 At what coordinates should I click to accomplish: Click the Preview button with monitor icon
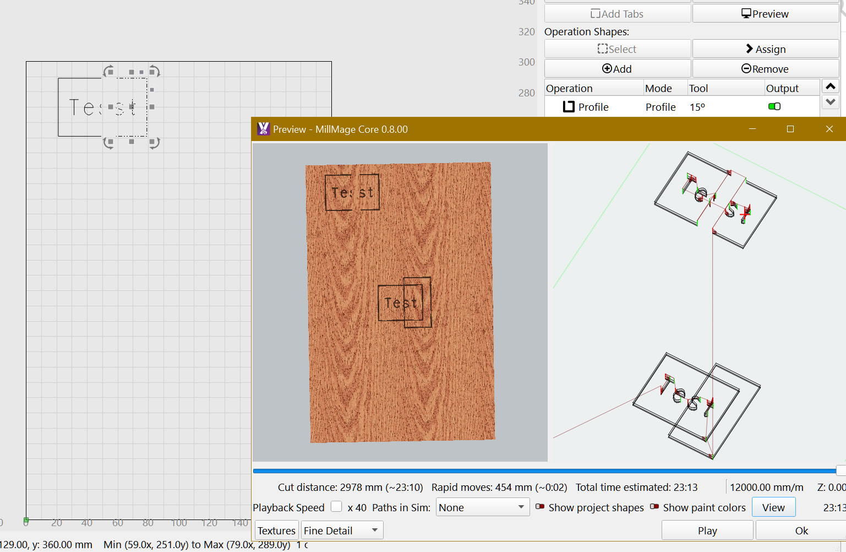coord(765,14)
